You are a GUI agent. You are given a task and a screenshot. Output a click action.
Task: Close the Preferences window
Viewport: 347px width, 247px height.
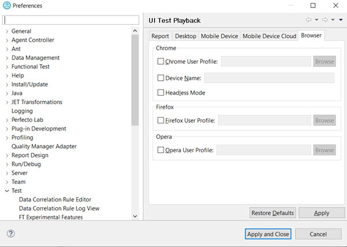tap(335, 6)
